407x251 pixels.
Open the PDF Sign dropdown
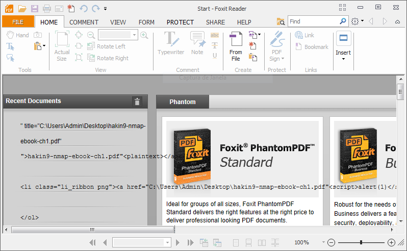click(277, 46)
